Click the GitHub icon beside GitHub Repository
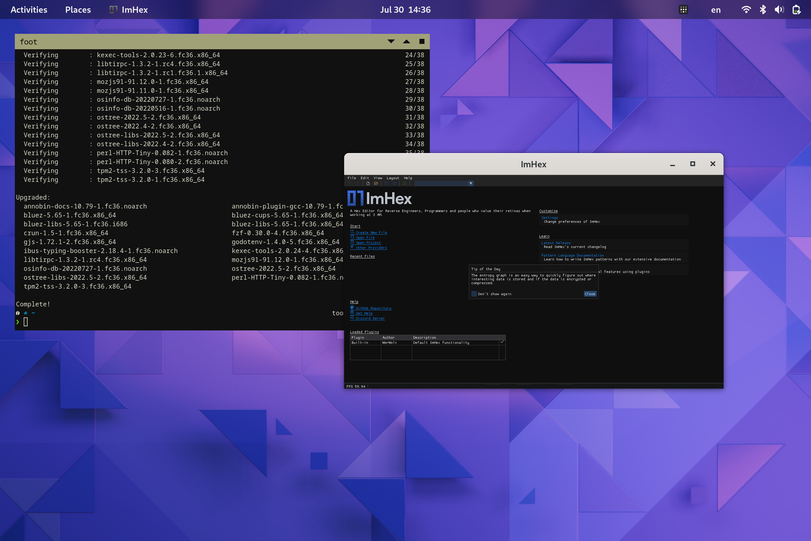 pyautogui.click(x=352, y=308)
